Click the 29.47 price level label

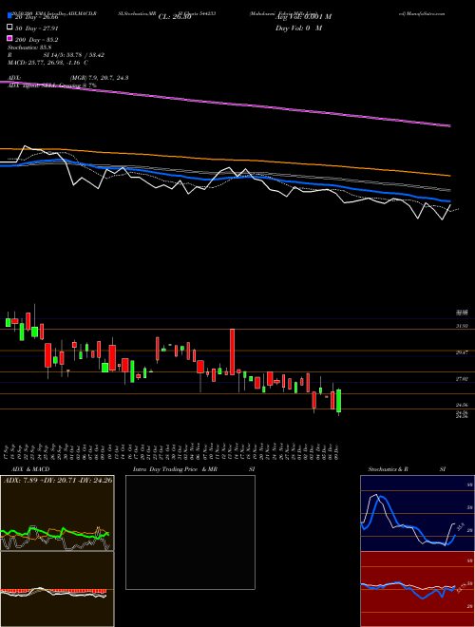[463, 352]
